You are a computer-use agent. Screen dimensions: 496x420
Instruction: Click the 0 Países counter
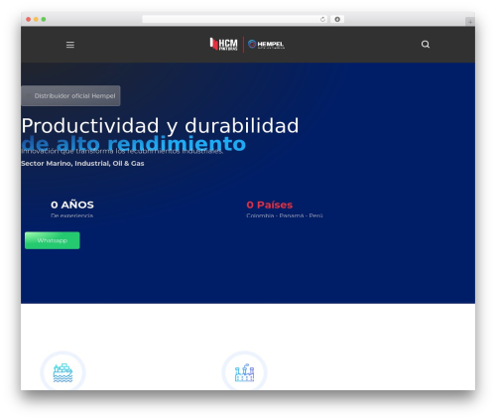[x=270, y=205]
